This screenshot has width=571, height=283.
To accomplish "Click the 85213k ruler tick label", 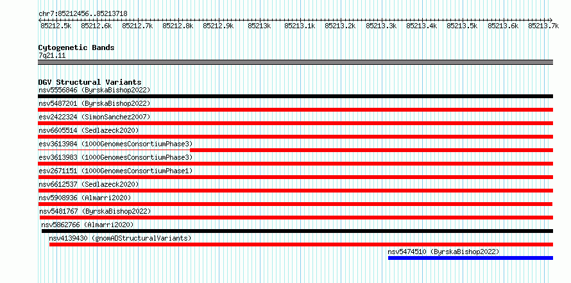I will [259, 26].
